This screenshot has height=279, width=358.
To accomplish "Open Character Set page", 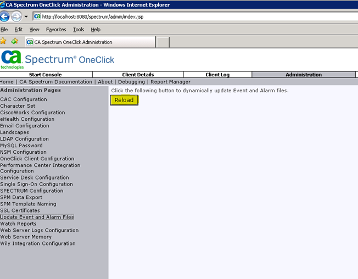I will tap(18, 106).
